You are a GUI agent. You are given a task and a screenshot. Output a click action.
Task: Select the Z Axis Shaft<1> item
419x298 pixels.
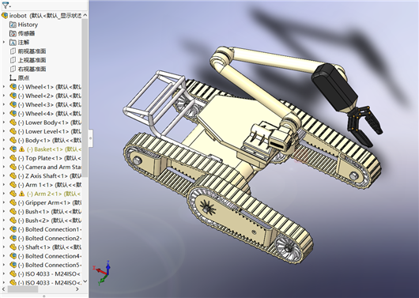tap(45, 176)
